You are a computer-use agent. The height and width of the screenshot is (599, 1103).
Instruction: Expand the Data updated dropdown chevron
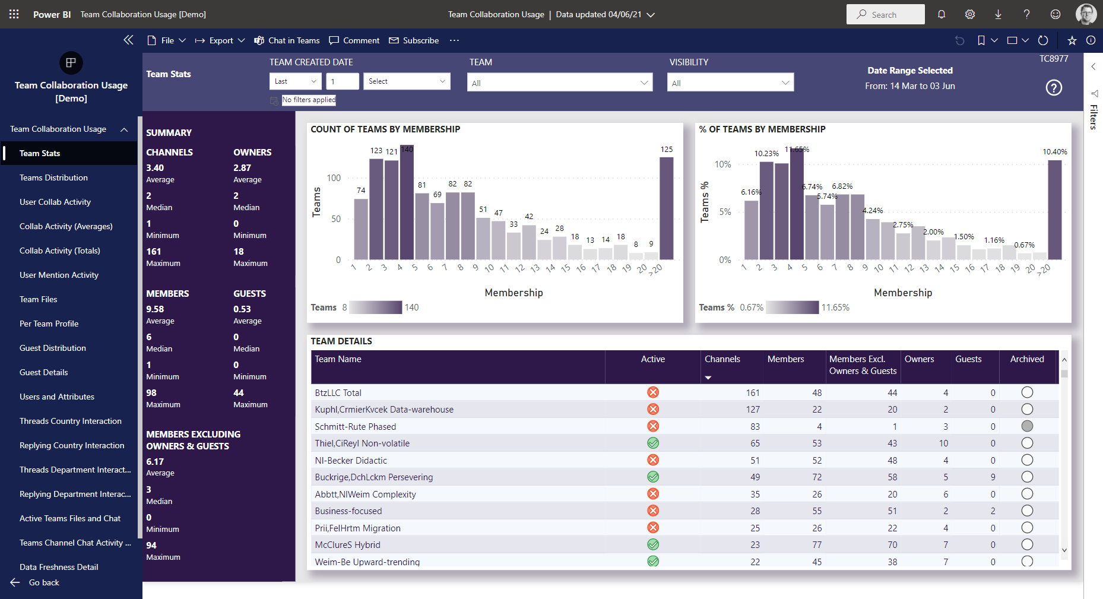(x=651, y=15)
